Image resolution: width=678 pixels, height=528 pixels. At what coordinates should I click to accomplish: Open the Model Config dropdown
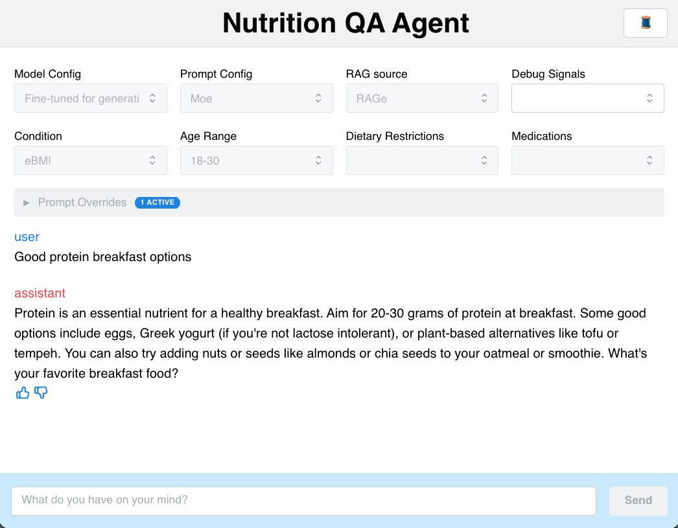point(91,98)
